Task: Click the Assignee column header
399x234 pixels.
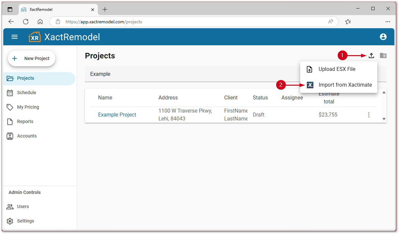Action: click(x=292, y=98)
